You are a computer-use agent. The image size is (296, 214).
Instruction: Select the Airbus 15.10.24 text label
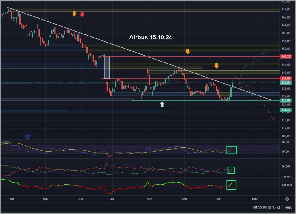pyautogui.click(x=151, y=37)
